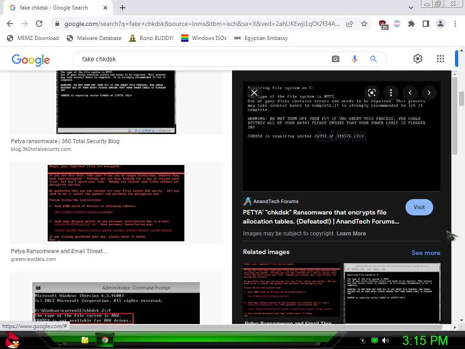Screen dimensions: 465x349
Task: Click See more related images
Action: point(425,253)
